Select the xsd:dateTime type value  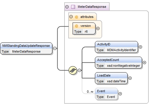click(x=116, y=81)
